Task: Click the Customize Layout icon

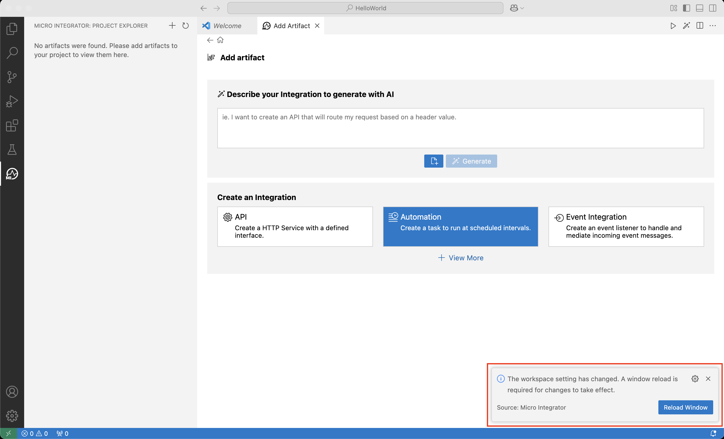Action: point(673,8)
